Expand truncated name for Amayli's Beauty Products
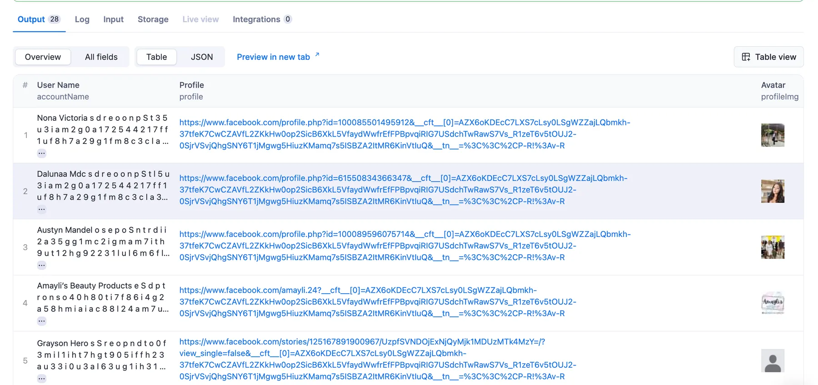Image resolution: width=818 pixels, height=385 pixels. 41,321
